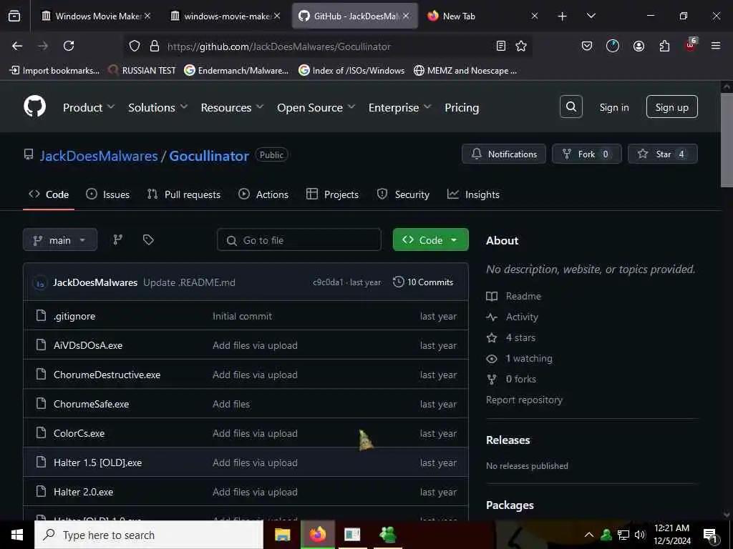Open the Halter 2.0.exe file
Image resolution: width=733 pixels, height=549 pixels.
(83, 492)
